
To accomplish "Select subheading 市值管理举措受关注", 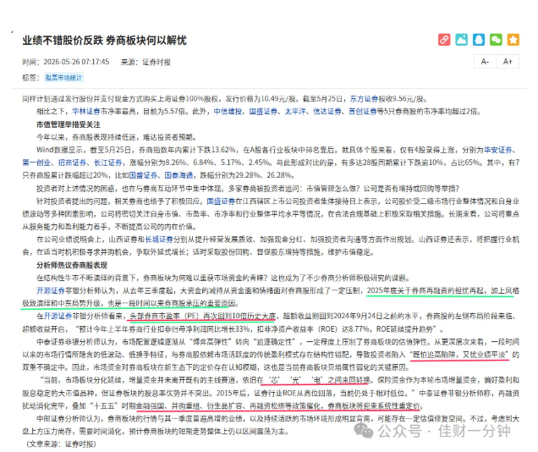I will [69, 124].
